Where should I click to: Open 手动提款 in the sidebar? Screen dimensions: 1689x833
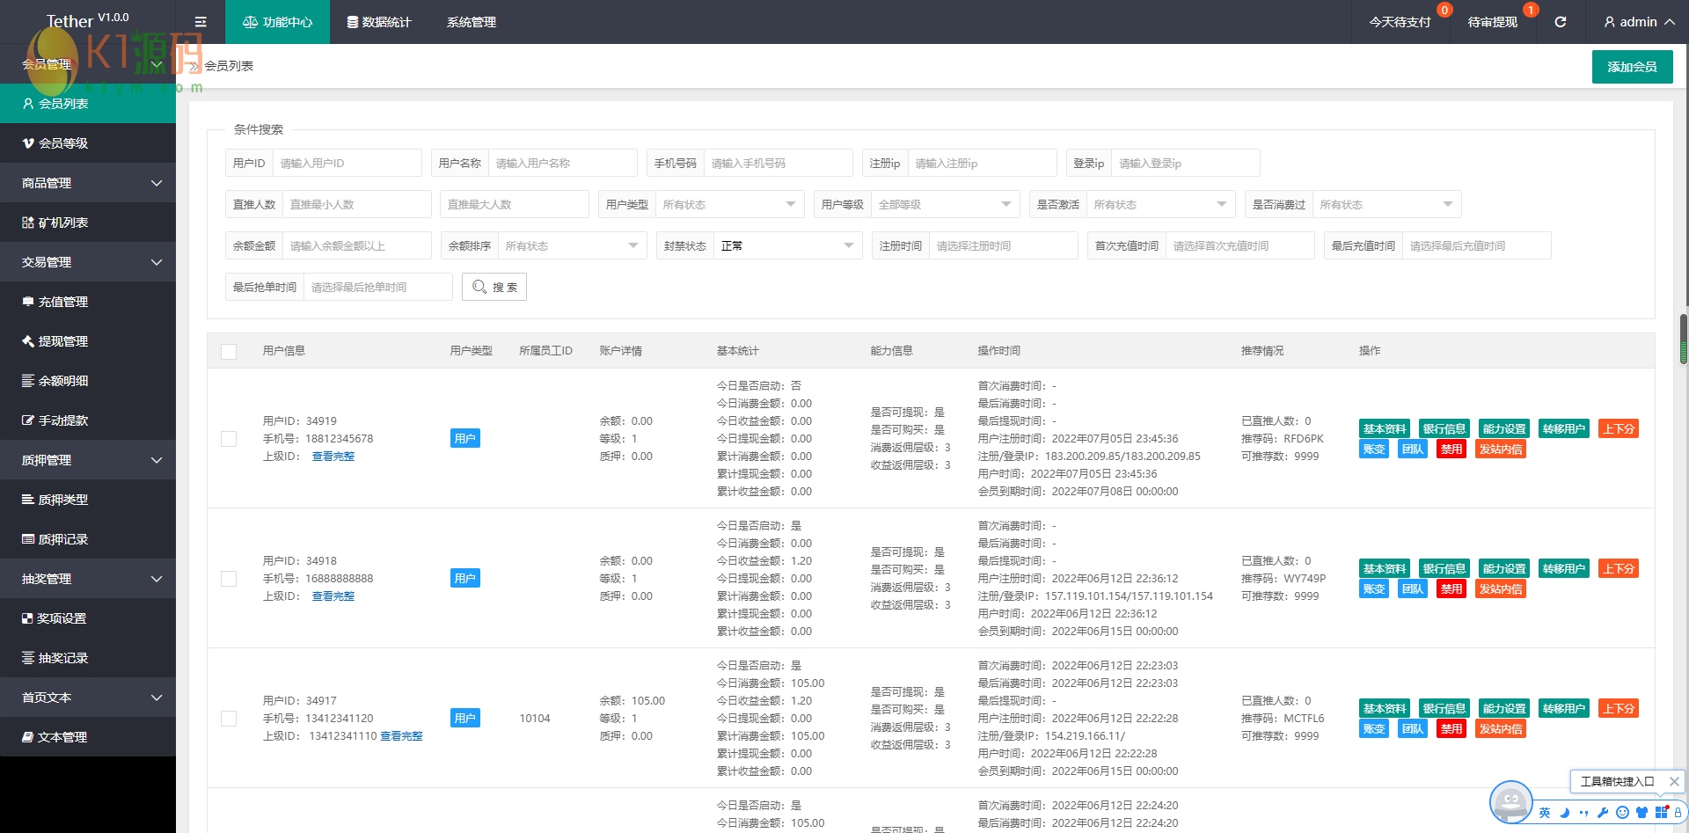pos(62,420)
